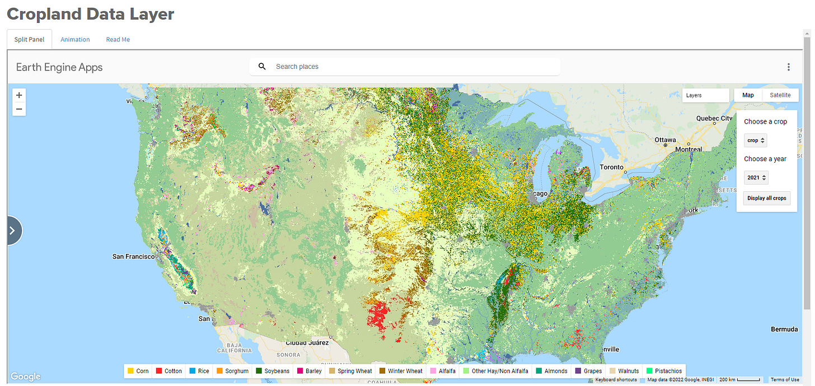Click the dark green Soybeans swatch
This screenshot has width=815, height=386.
[259, 371]
